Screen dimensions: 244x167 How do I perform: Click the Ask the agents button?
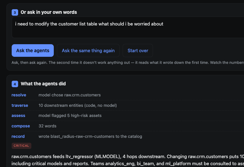coord(33,51)
